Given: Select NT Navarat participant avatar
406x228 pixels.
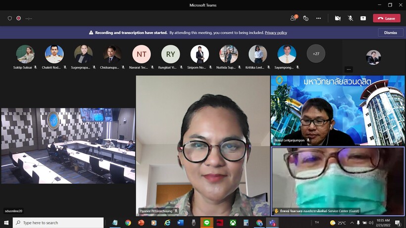Looking at the screenshot, I should 142,54.
